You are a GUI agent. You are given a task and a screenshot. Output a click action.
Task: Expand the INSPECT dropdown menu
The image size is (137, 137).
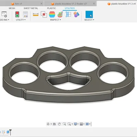(x=55, y=20)
